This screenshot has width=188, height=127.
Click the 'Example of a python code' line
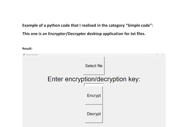tap(88, 25)
